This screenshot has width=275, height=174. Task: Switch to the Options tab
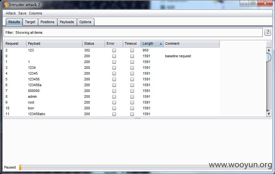[x=85, y=22]
